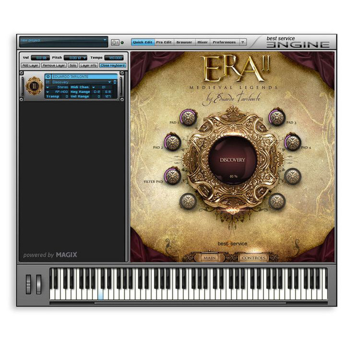Open the Preferences tab
This screenshot has height=346, width=346.
coord(224,42)
